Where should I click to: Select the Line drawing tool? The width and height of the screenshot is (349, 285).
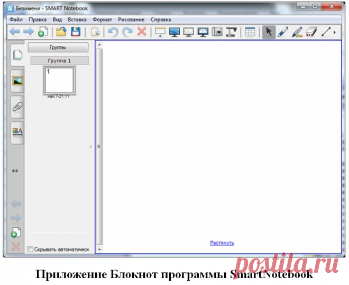tap(326, 32)
